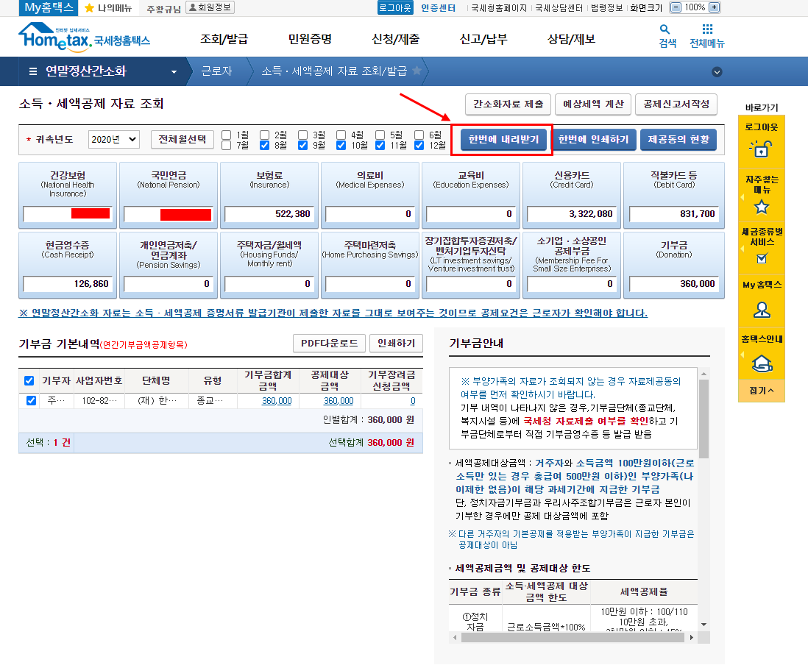Click the 기부금합계 360,000 amount link
Viewport: 808px width, 668px height.
click(x=277, y=401)
